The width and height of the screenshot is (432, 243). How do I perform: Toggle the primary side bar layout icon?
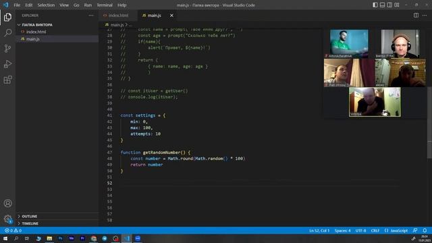click(x=375, y=5)
